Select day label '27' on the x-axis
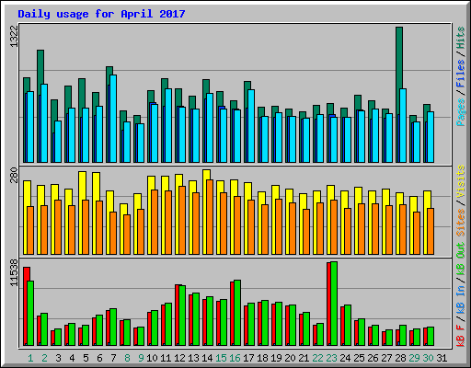This screenshot has height=368, width=471. point(386,358)
